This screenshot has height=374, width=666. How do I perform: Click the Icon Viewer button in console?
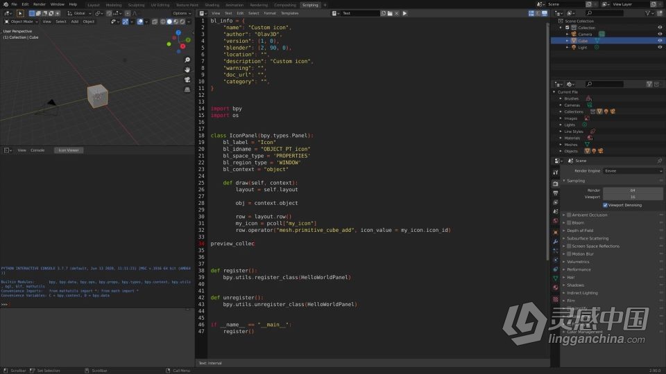tap(69, 150)
